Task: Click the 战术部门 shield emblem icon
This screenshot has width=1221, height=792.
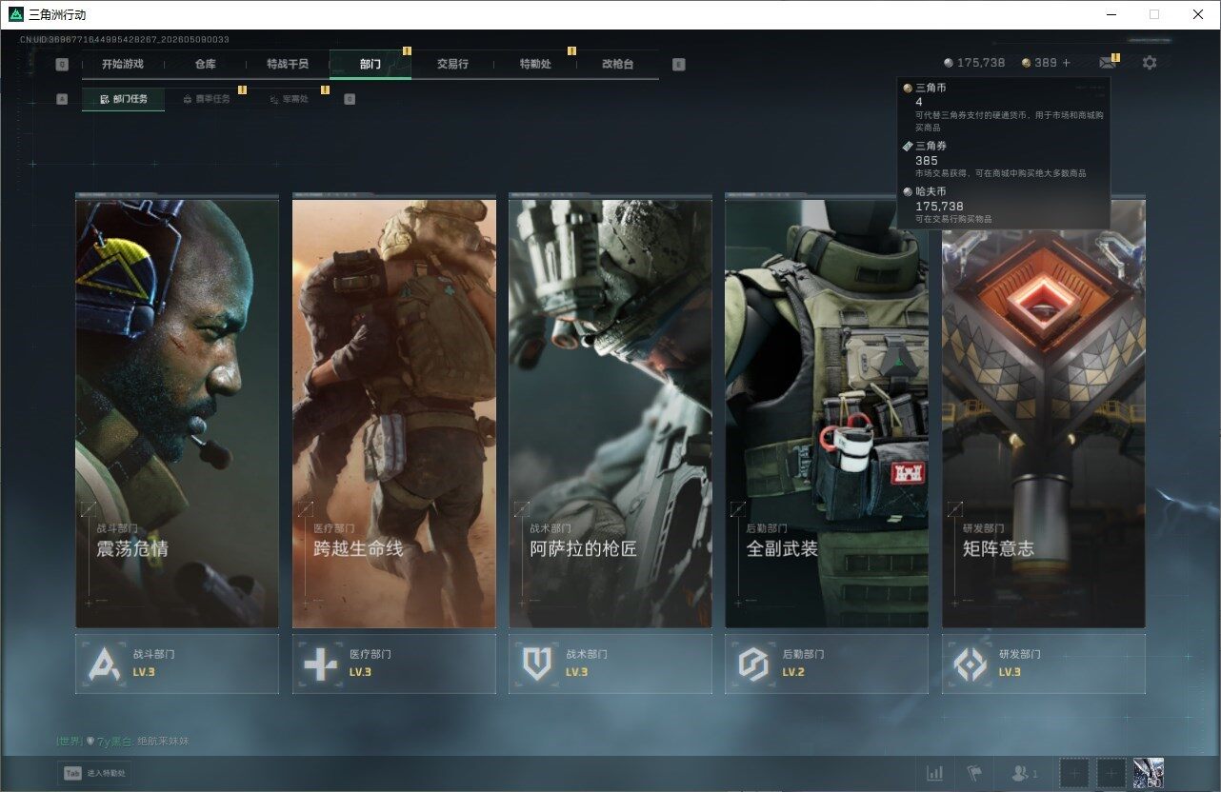Action: pos(537,663)
